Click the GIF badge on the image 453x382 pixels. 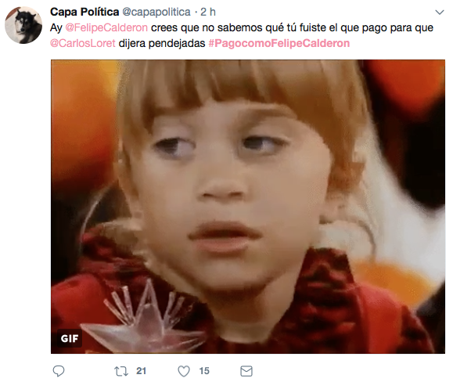70,338
